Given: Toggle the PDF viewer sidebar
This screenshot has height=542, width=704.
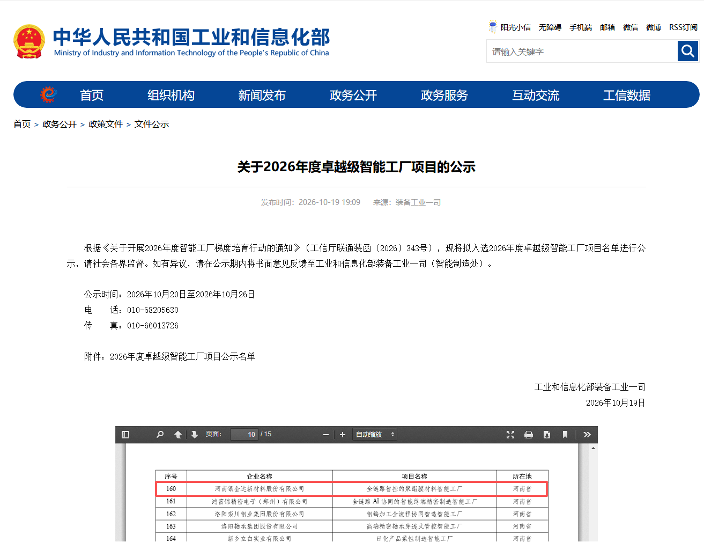Looking at the screenshot, I should 125,435.
